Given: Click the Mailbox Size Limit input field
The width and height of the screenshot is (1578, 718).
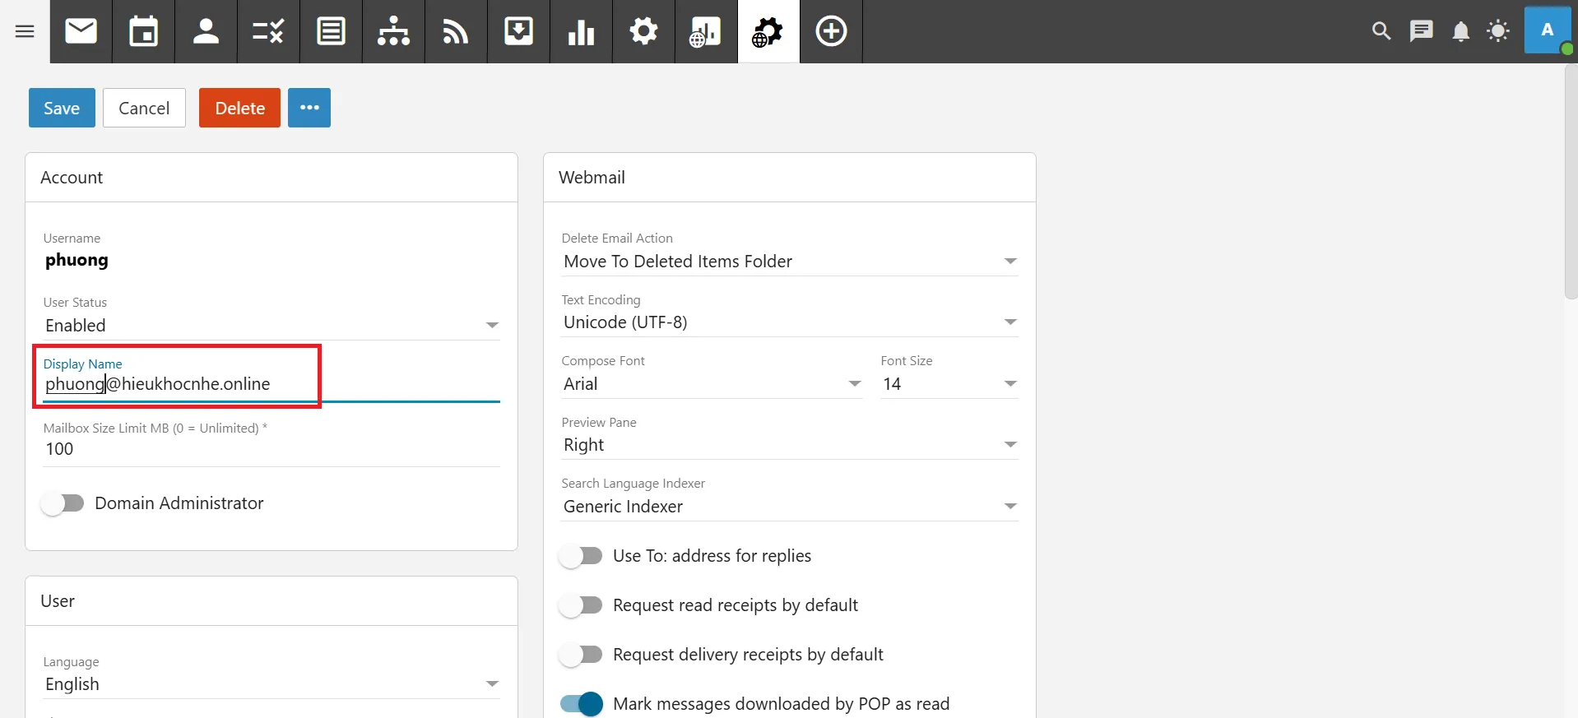Looking at the screenshot, I should 272,449.
